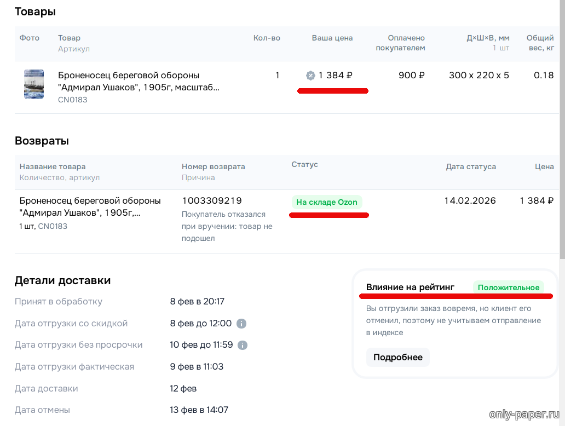Click return number 1003309219

(x=212, y=201)
